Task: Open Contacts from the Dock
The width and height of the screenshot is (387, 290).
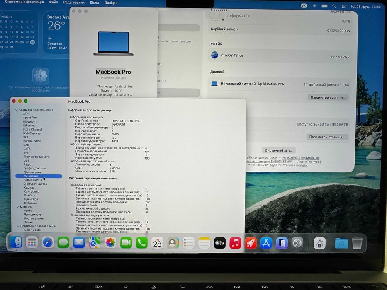Action: [x=173, y=243]
